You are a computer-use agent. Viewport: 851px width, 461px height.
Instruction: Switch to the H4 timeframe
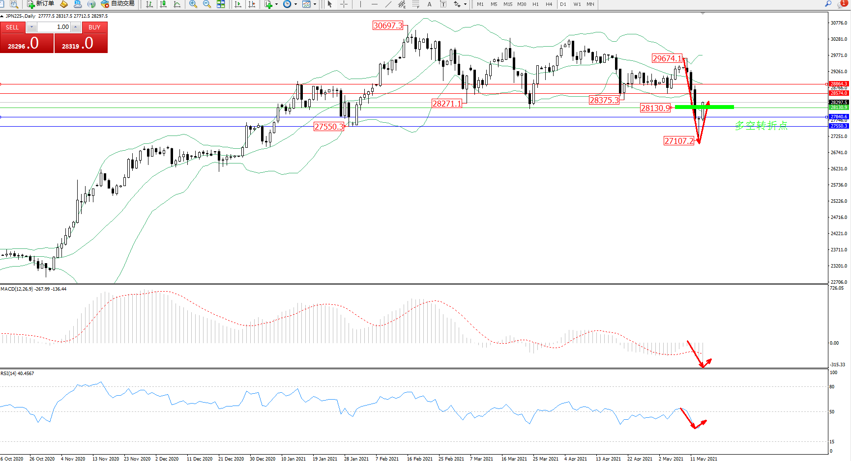pos(549,4)
